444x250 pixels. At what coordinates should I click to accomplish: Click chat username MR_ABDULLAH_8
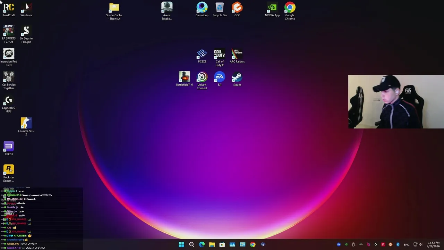(x=16, y=199)
